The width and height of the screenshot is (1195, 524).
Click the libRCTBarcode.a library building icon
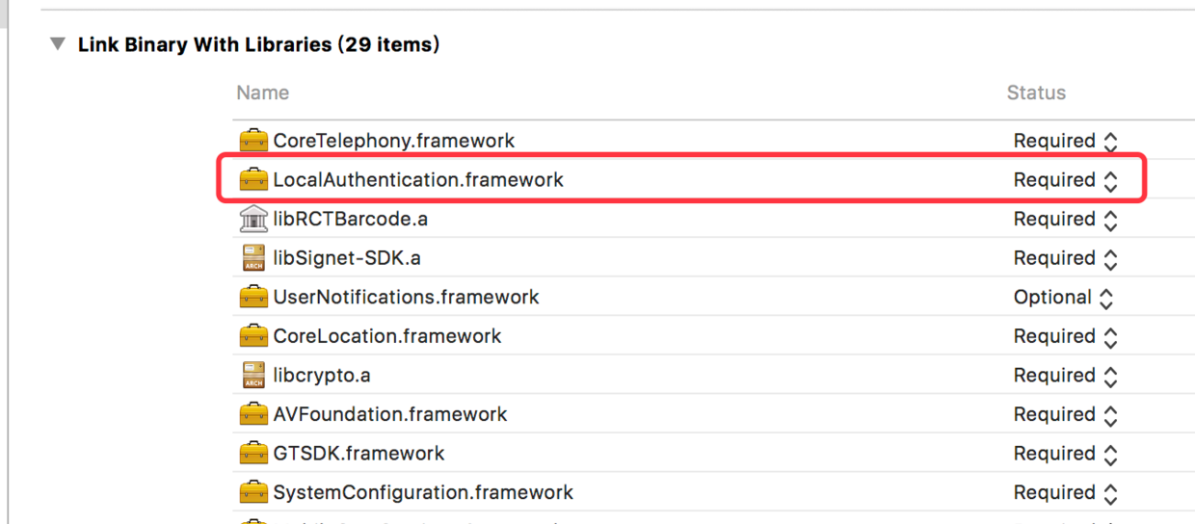pyautogui.click(x=253, y=219)
